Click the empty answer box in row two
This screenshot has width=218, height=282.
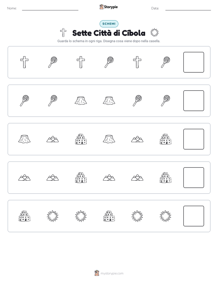pos(194,101)
